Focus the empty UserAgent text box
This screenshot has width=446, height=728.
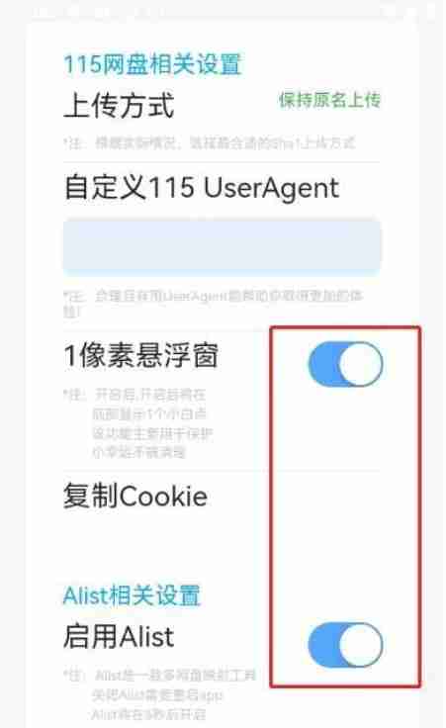click(x=223, y=246)
